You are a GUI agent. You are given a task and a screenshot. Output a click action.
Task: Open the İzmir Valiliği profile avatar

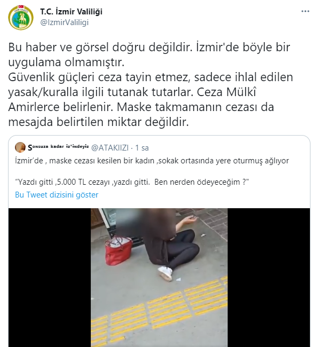(21, 18)
